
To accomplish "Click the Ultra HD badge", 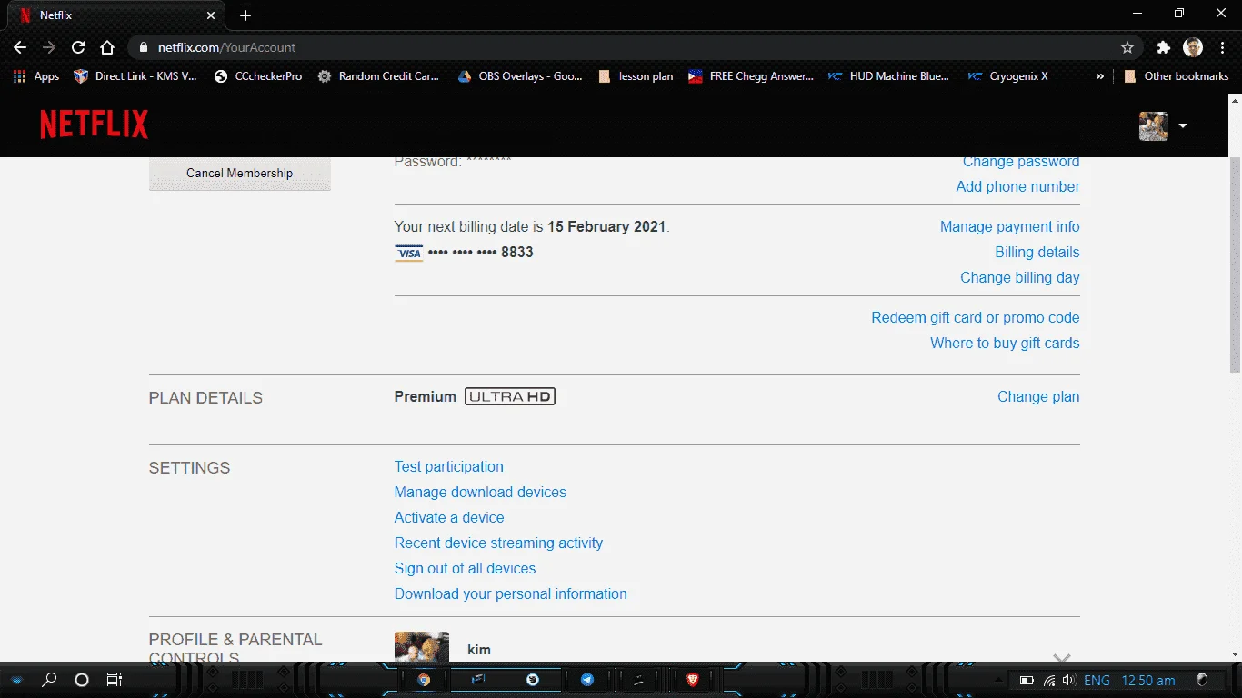I will click(510, 396).
